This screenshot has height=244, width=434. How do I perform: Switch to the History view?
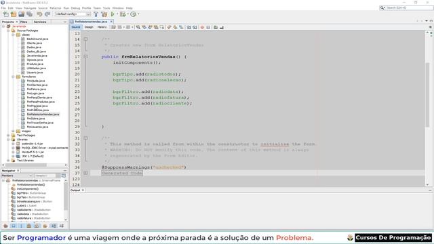[x=102, y=27]
